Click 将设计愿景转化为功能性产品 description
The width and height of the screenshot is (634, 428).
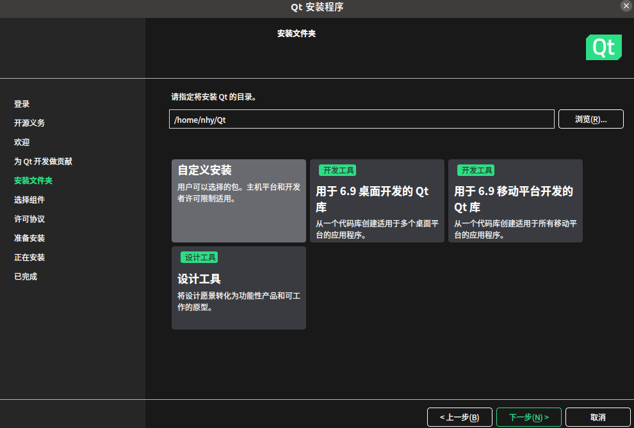[239, 301]
